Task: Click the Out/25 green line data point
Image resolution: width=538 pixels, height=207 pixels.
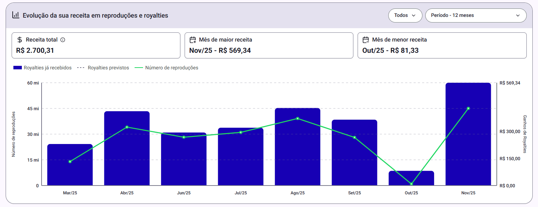Action: point(411,184)
